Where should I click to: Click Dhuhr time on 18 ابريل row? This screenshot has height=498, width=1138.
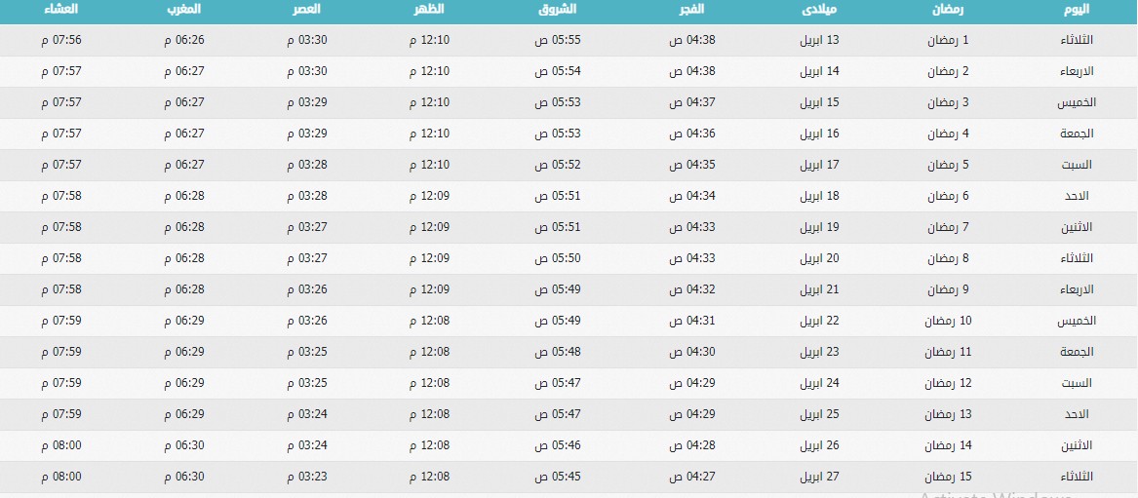[x=430, y=197]
